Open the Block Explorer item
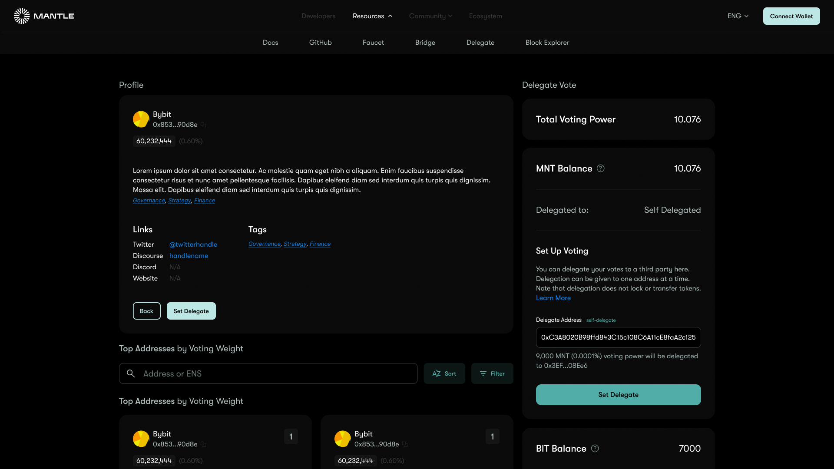This screenshot has height=469, width=834. [547, 43]
